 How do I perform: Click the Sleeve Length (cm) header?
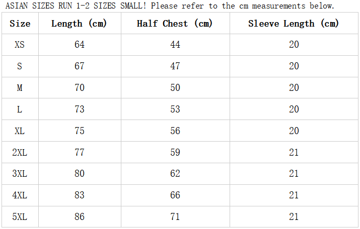click(x=294, y=24)
